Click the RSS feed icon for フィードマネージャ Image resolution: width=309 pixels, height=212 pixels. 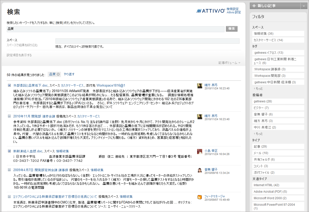point(200,197)
